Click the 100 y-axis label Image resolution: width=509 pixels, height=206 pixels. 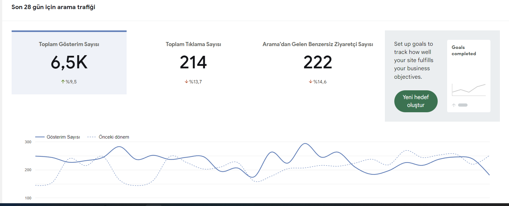coord(28,198)
